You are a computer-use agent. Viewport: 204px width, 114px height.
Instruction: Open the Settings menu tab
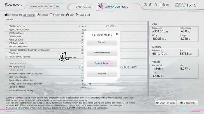tap(42, 15)
